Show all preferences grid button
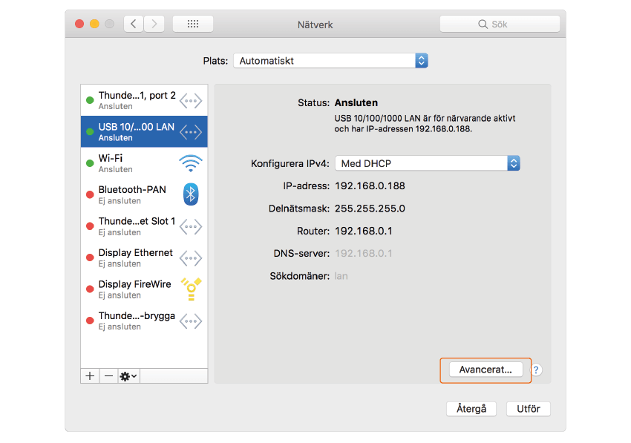 pos(193,24)
